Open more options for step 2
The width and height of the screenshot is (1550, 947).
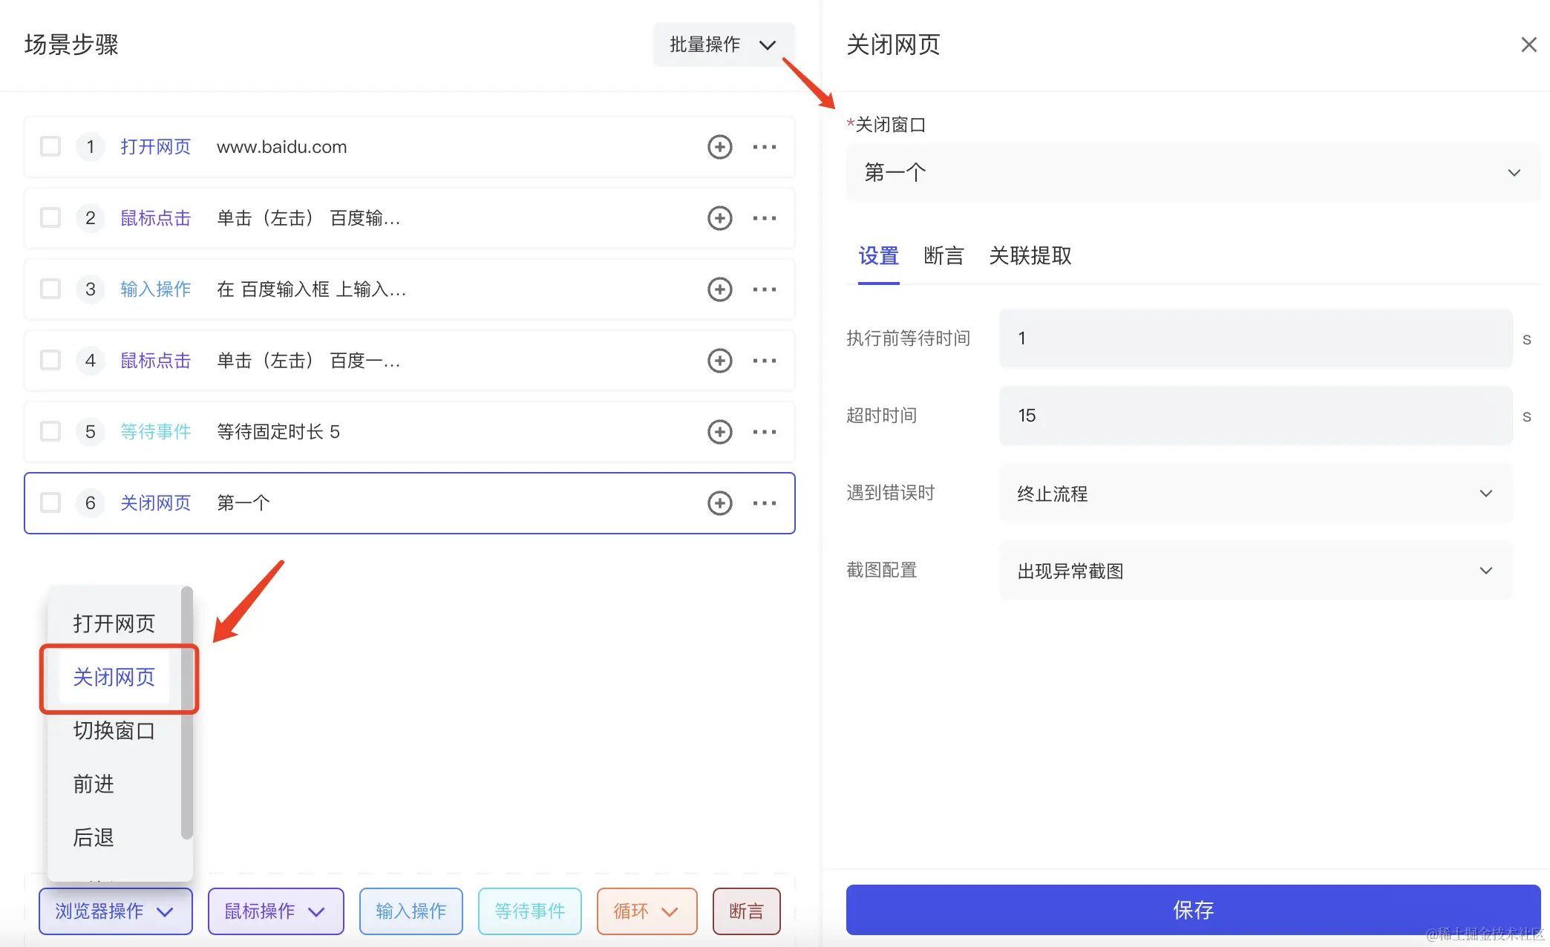[764, 218]
